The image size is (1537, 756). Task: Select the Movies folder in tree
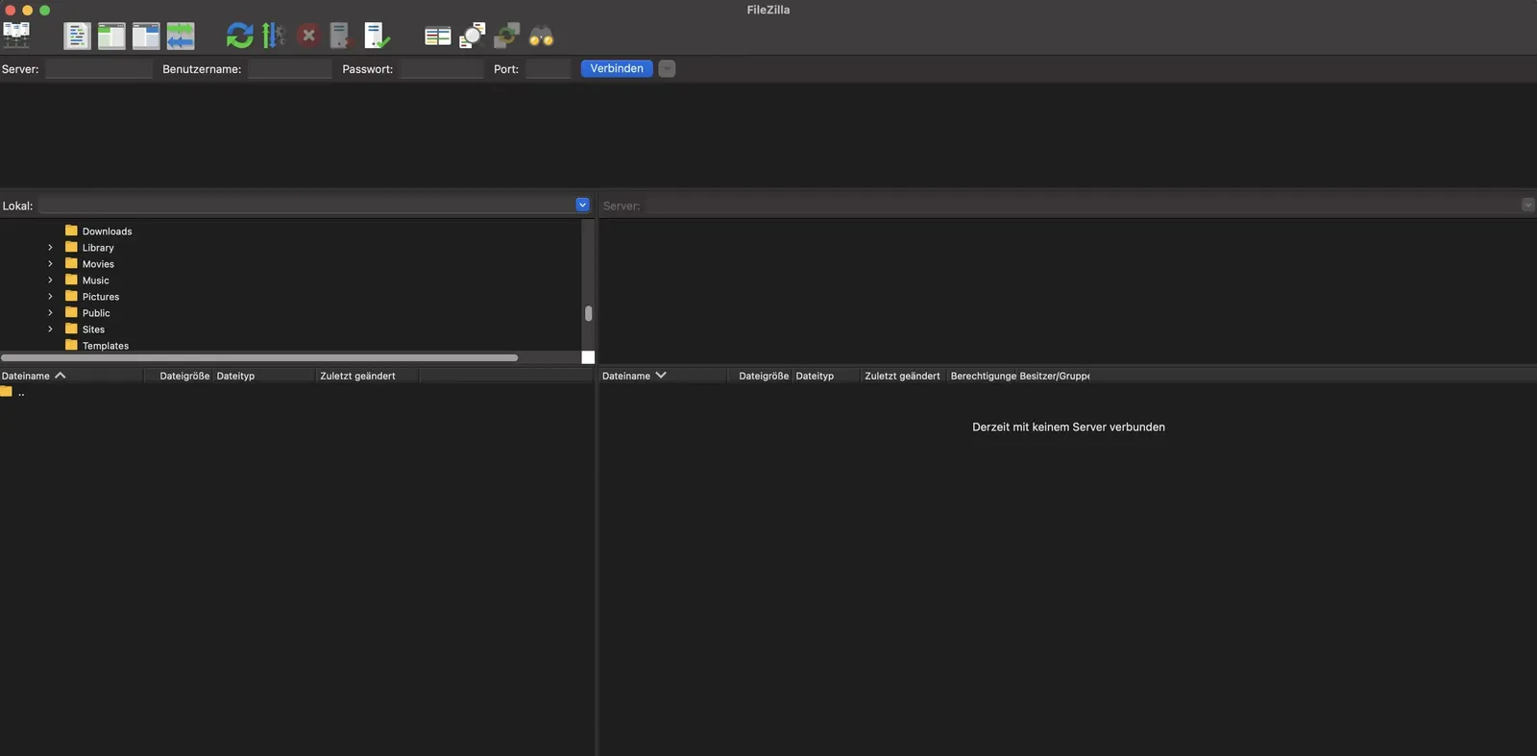pos(98,264)
